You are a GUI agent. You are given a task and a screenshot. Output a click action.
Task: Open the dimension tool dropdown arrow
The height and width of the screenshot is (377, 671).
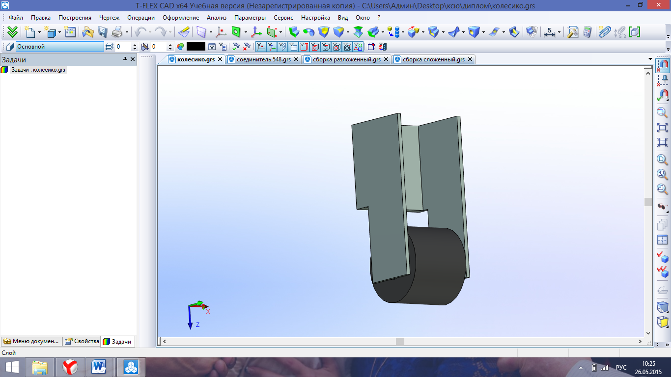pos(559,32)
